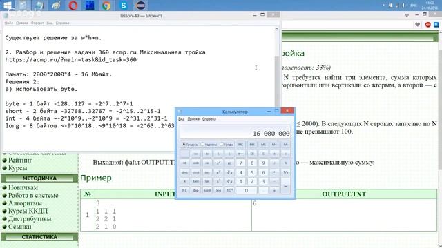This screenshot has width=442, height=248.
Task: Click the Рейтинг sidebar link
Action: point(20,161)
